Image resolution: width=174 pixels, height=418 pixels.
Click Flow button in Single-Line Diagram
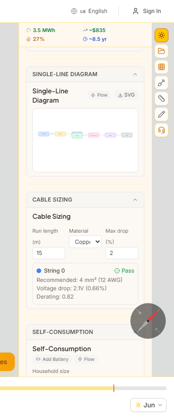pos(99,95)
